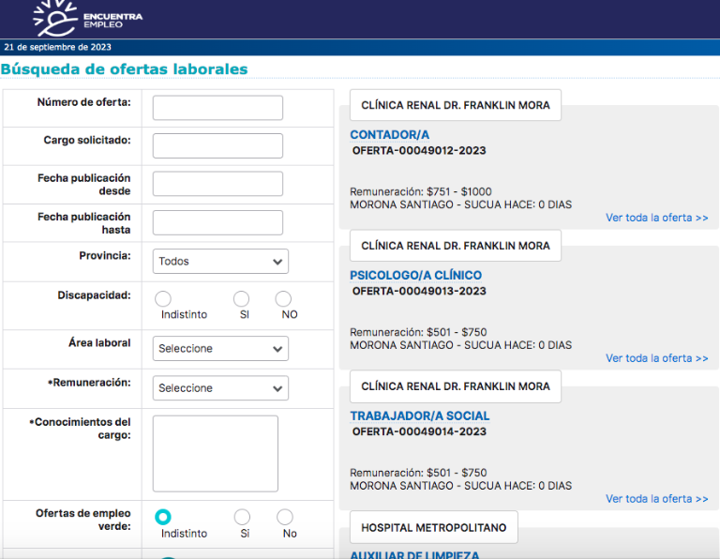Select NO radio for Discapacidad
The image size is (720, 559).
tap(283, 298)
